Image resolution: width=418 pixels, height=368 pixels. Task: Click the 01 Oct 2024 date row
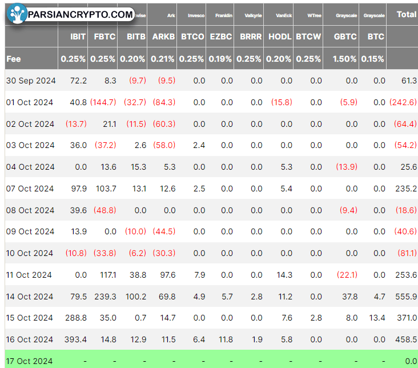click(30, 102)
